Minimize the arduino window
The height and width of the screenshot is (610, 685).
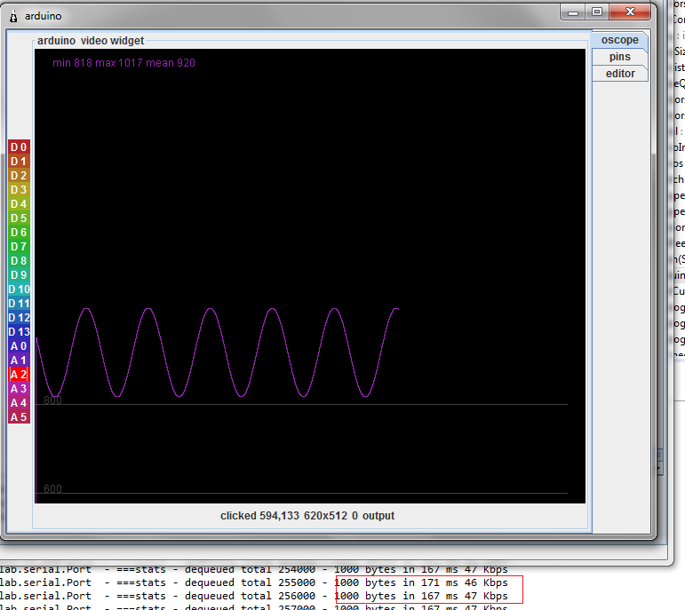coord(573,12)
